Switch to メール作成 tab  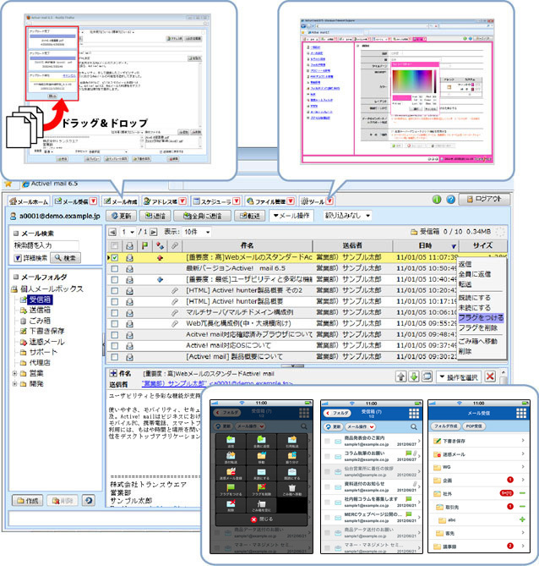click(121, 201)
